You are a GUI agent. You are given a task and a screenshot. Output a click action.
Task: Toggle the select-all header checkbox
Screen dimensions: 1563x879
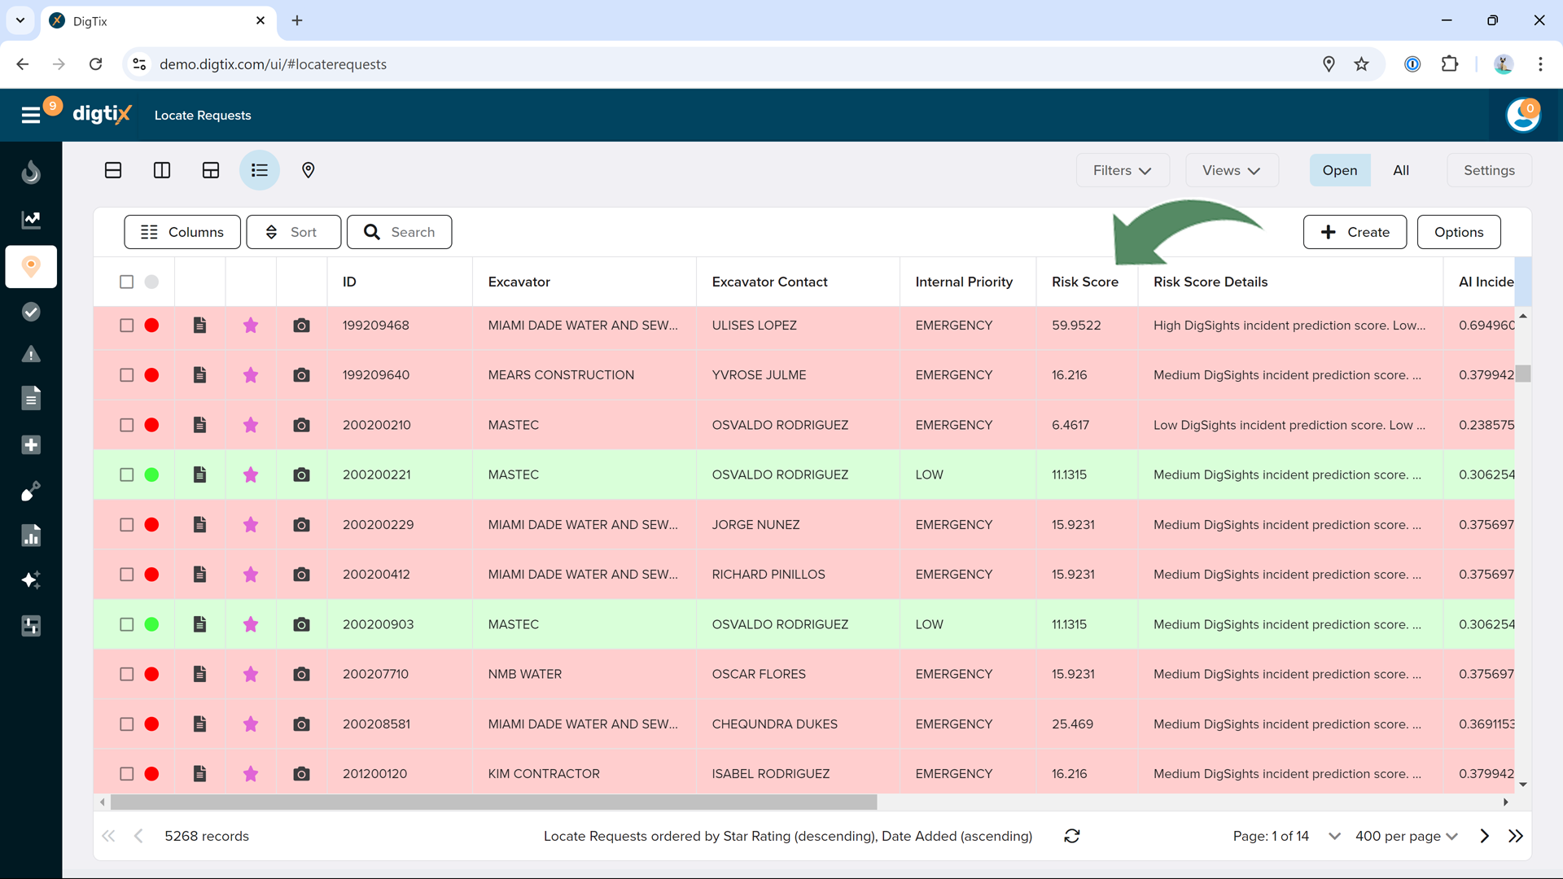(x=126, y=282)
